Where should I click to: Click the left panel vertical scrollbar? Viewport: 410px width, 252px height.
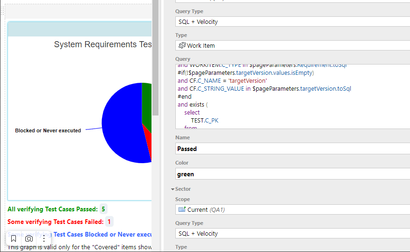(155, 58)
